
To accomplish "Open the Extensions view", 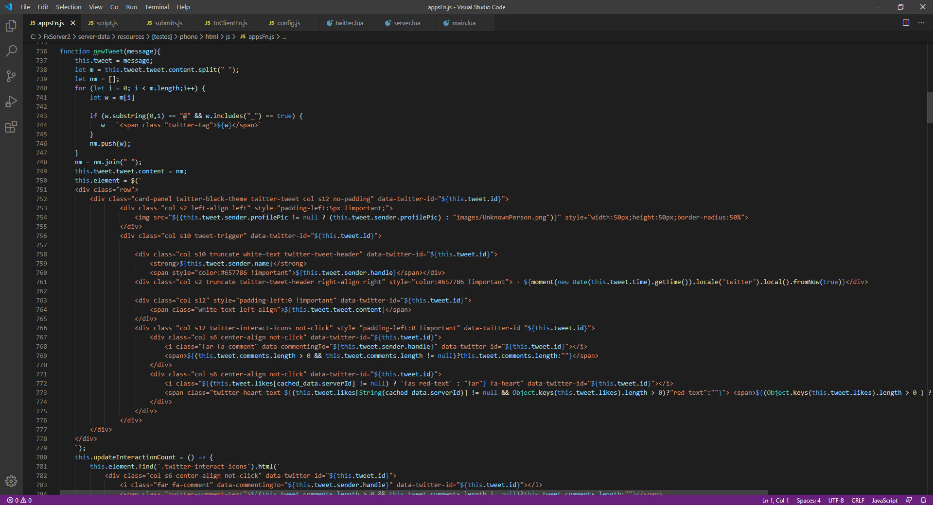I will point(11,127).
